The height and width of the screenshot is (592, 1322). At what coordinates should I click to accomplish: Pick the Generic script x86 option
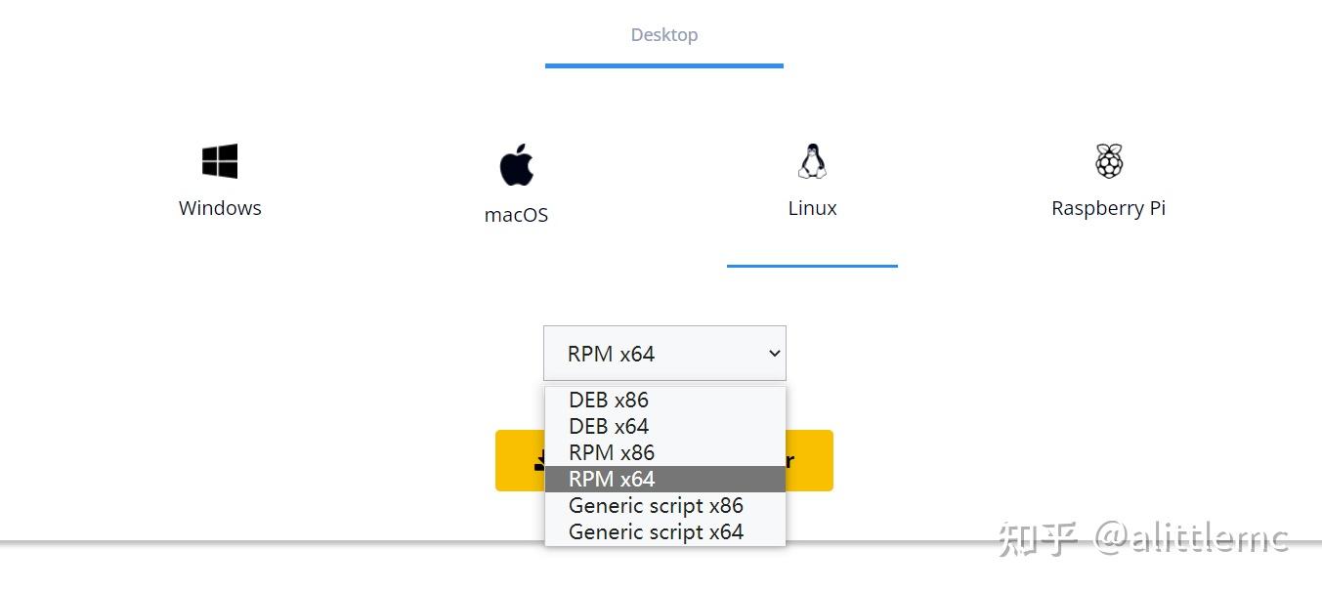[x=656, y=505]
